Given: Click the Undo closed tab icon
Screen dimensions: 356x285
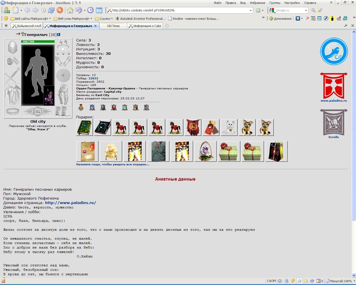Looking at the screenshot, I should coord(78,10).
